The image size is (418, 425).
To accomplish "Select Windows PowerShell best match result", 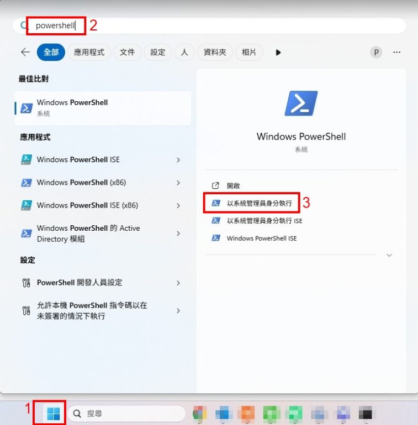I will coord(103,107).
